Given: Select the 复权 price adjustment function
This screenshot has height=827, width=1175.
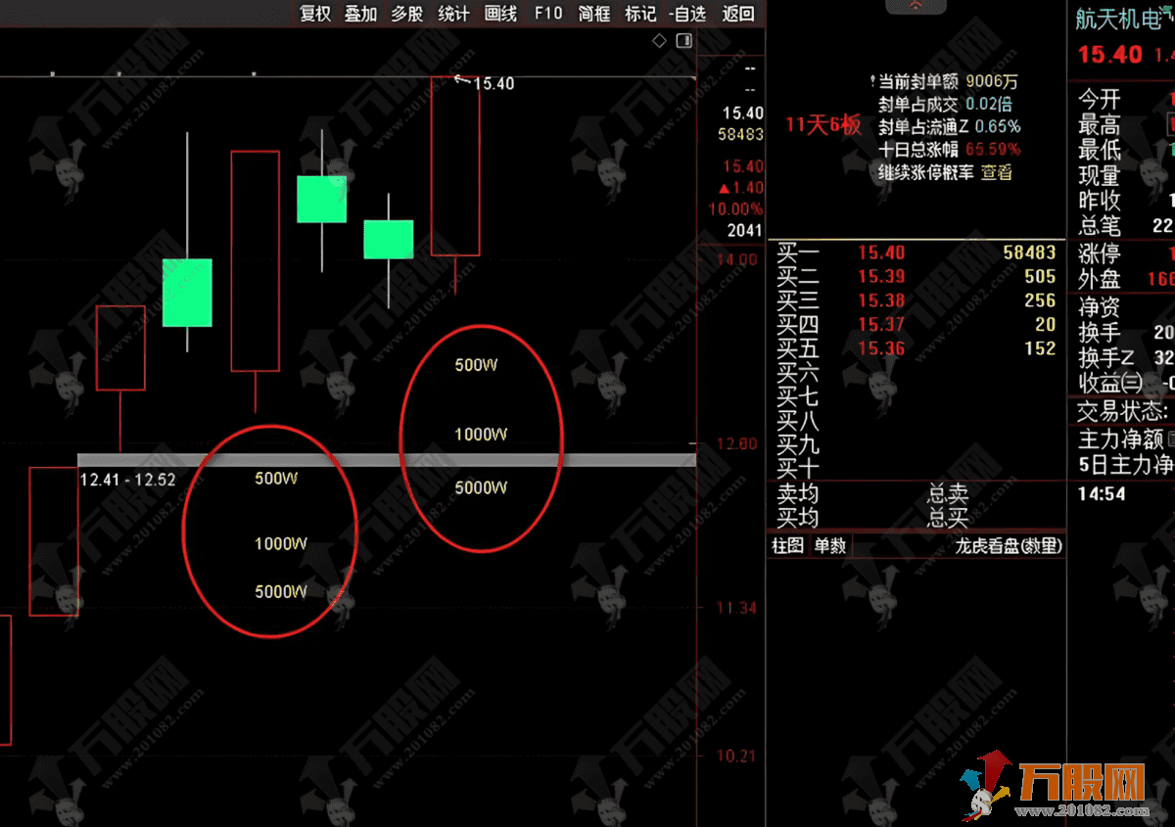Looking at the screenshot, I should (314, 15).
